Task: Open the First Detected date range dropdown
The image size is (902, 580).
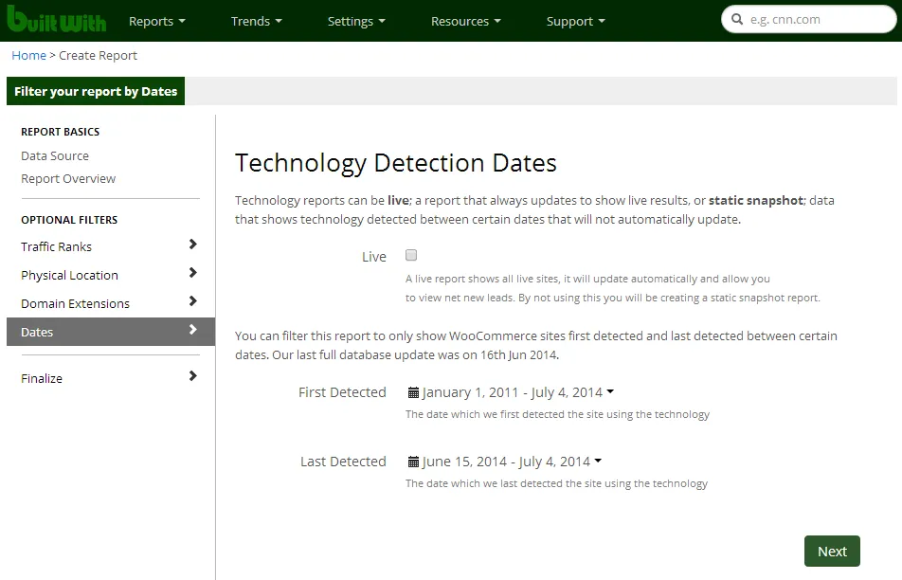Action: pos(512,392)
